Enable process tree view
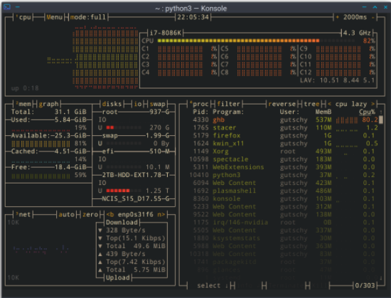The height and width of the screenshot is (298, 391). [x=311, y=104]
